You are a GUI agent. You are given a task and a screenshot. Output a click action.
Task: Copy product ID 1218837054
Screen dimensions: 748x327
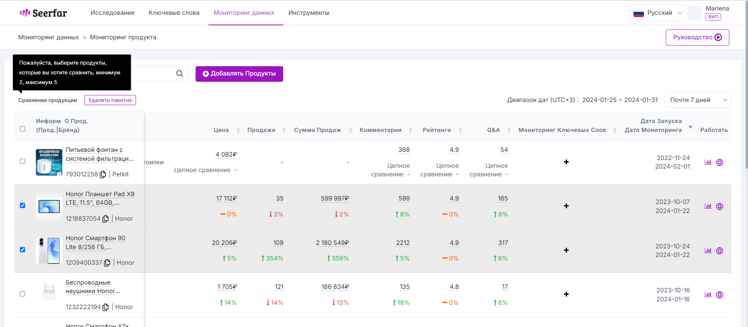106,219
